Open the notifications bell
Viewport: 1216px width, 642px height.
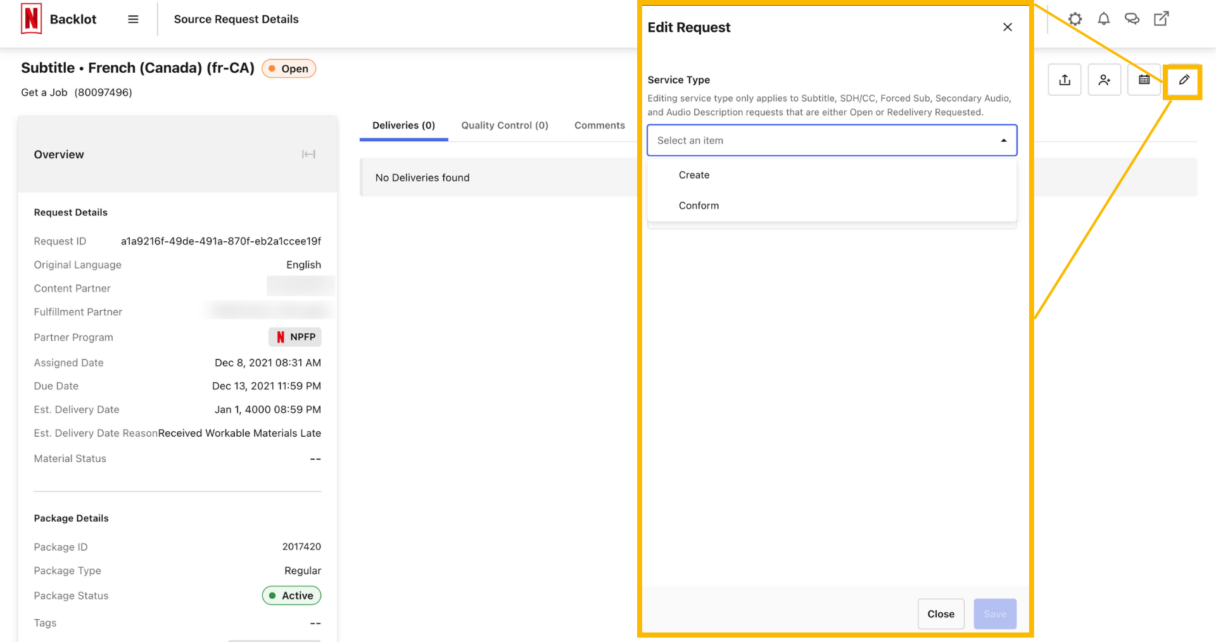coord(1103,19)
